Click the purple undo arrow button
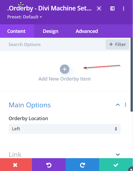This screenshot has height=171, width=133. [49, 165]
